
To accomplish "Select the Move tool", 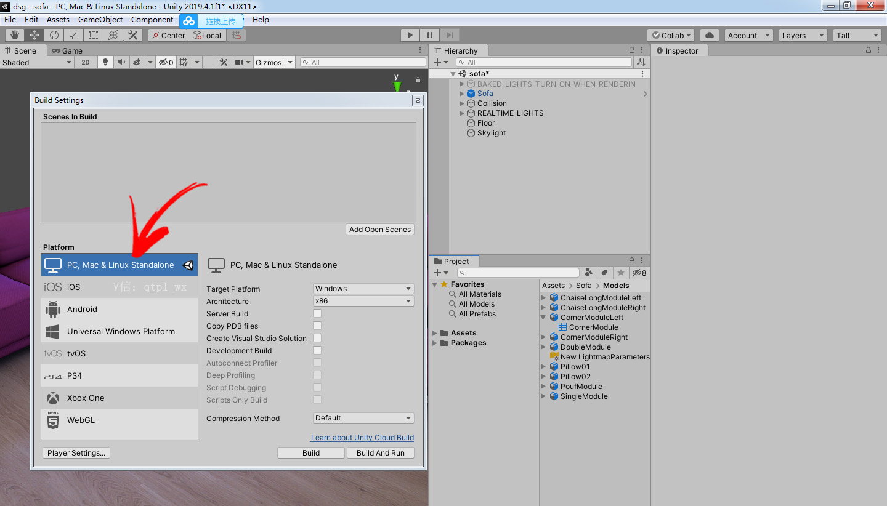I will (x=34, y=35).
